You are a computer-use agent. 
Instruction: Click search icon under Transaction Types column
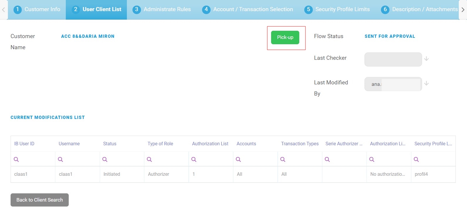283,159
